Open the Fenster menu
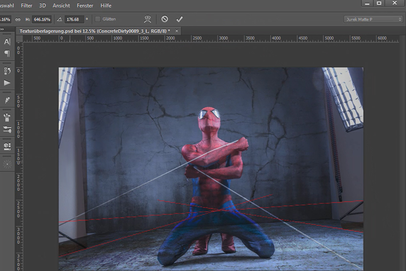 pos(85,5)
